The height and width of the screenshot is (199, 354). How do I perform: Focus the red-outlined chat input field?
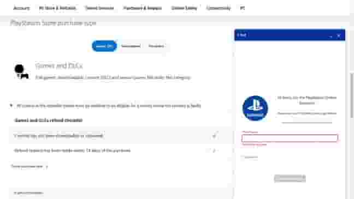click(x=290, y=138)
